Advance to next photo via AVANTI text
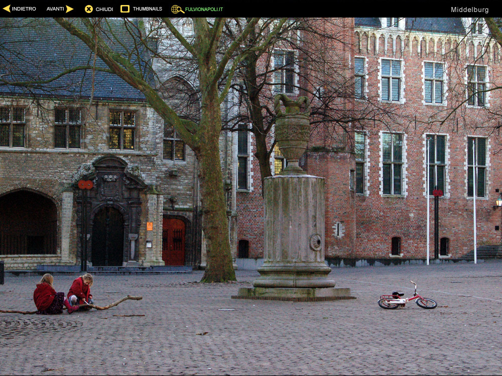Image resolution: width=502 pixels, height=376 pixels. click(x=55, y=9)
